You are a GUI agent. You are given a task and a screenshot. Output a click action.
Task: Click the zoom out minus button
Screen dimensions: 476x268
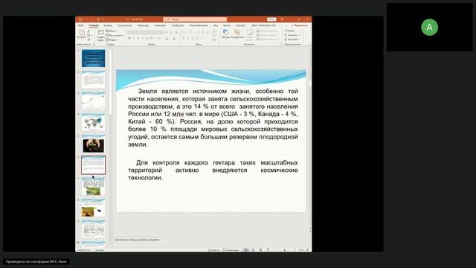point(274,250)
